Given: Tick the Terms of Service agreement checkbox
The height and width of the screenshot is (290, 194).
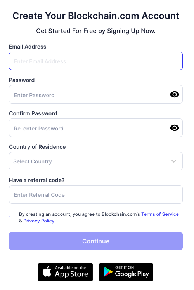Looking at the screenshot, I should tap(12, 214).
